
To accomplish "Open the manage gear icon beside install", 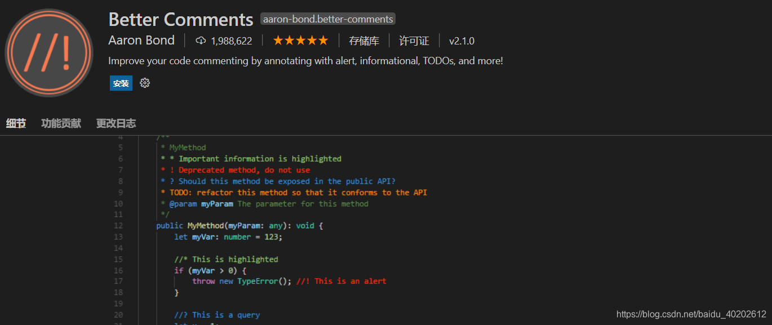I will coord(145,83).
